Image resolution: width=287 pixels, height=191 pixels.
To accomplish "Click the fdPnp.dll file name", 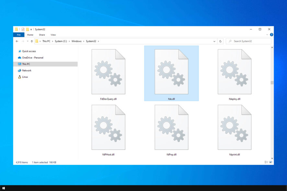I will (171, 155).
